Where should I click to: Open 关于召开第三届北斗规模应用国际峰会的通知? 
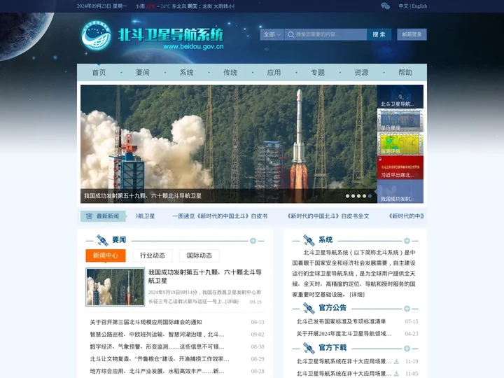pos(146,322)
